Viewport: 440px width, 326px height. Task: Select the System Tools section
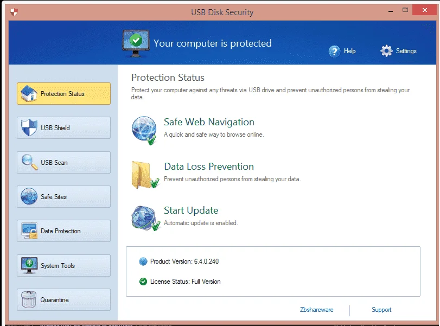click(63, 265)
